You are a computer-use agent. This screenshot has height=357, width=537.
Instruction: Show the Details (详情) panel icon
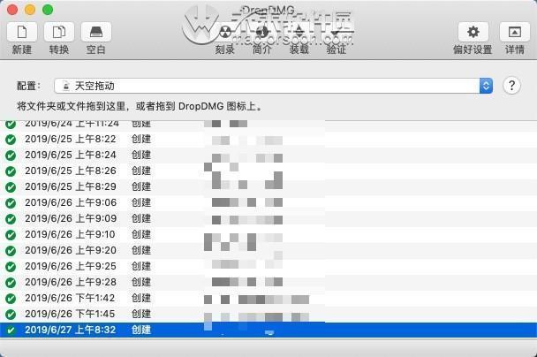[x=515, y=32]
